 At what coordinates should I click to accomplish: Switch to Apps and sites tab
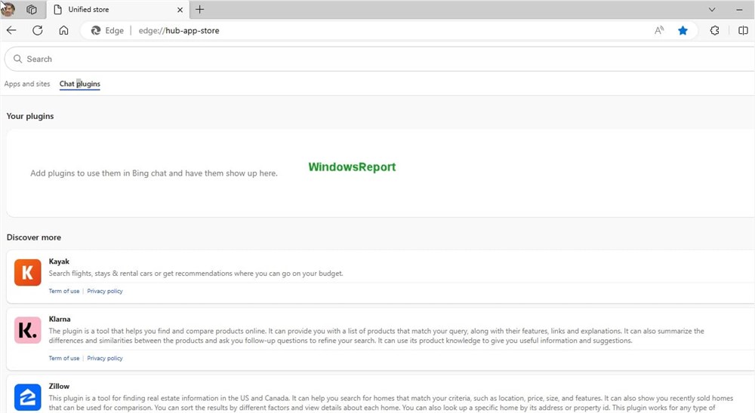(27, 84)
